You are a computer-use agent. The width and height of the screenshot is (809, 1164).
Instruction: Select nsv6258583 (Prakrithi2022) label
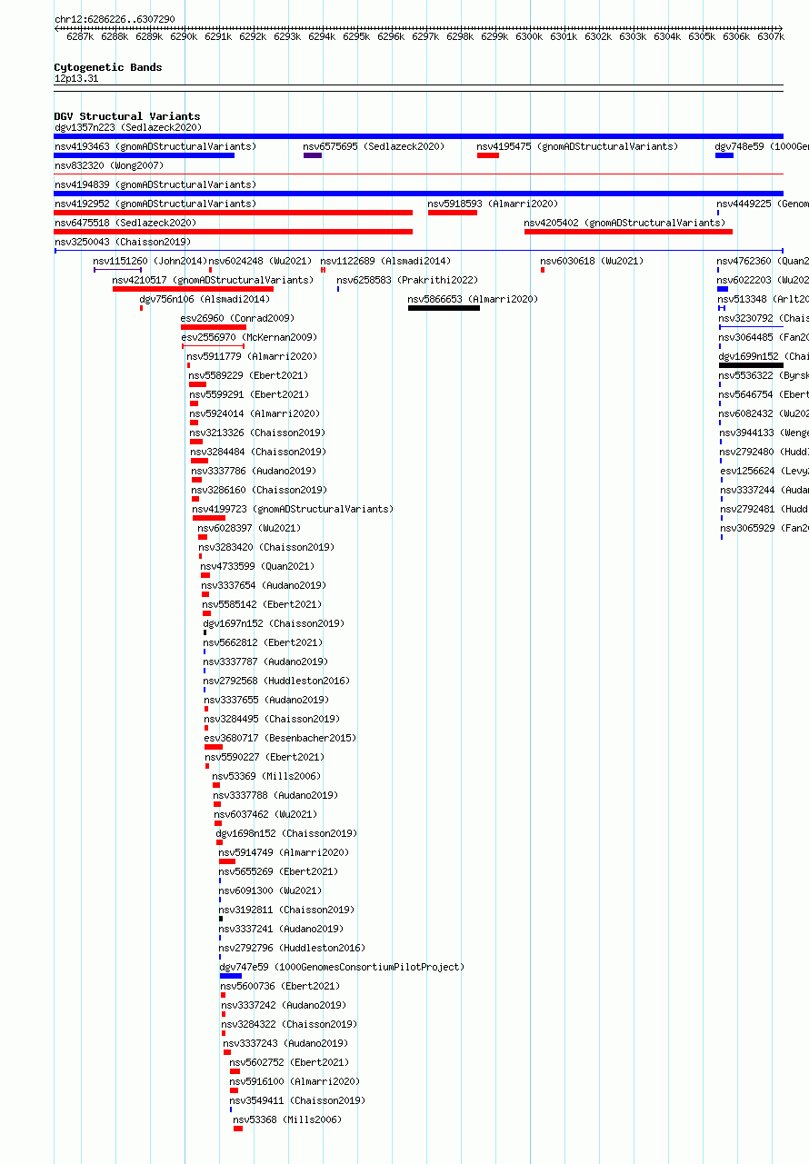(x=407, y=280)
